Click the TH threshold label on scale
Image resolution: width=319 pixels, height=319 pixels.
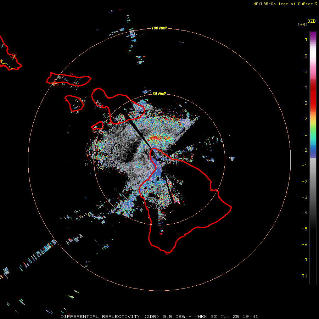pyautogui.click(x=304, y=276)
